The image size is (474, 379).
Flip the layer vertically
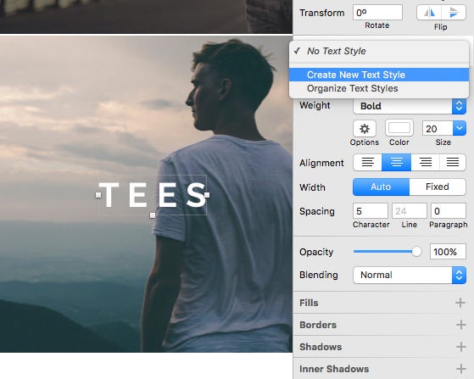point(454,13)
